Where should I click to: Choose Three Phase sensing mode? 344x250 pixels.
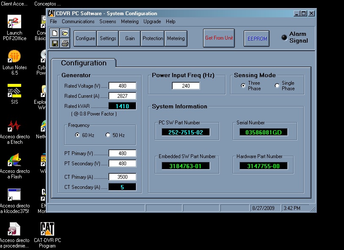[243, 86]
